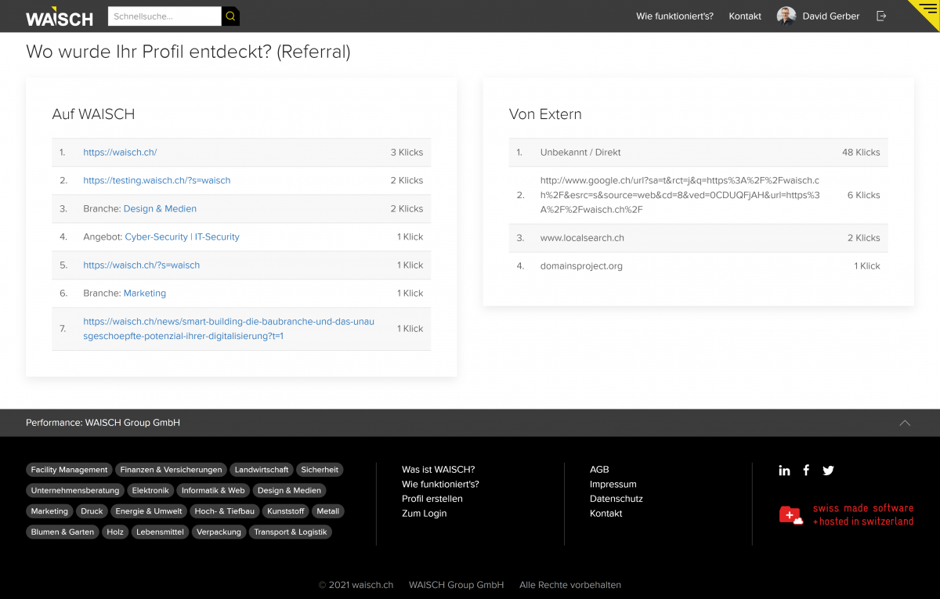
Task: Open the Kontakt link in footer
Action: pos(606,514)
